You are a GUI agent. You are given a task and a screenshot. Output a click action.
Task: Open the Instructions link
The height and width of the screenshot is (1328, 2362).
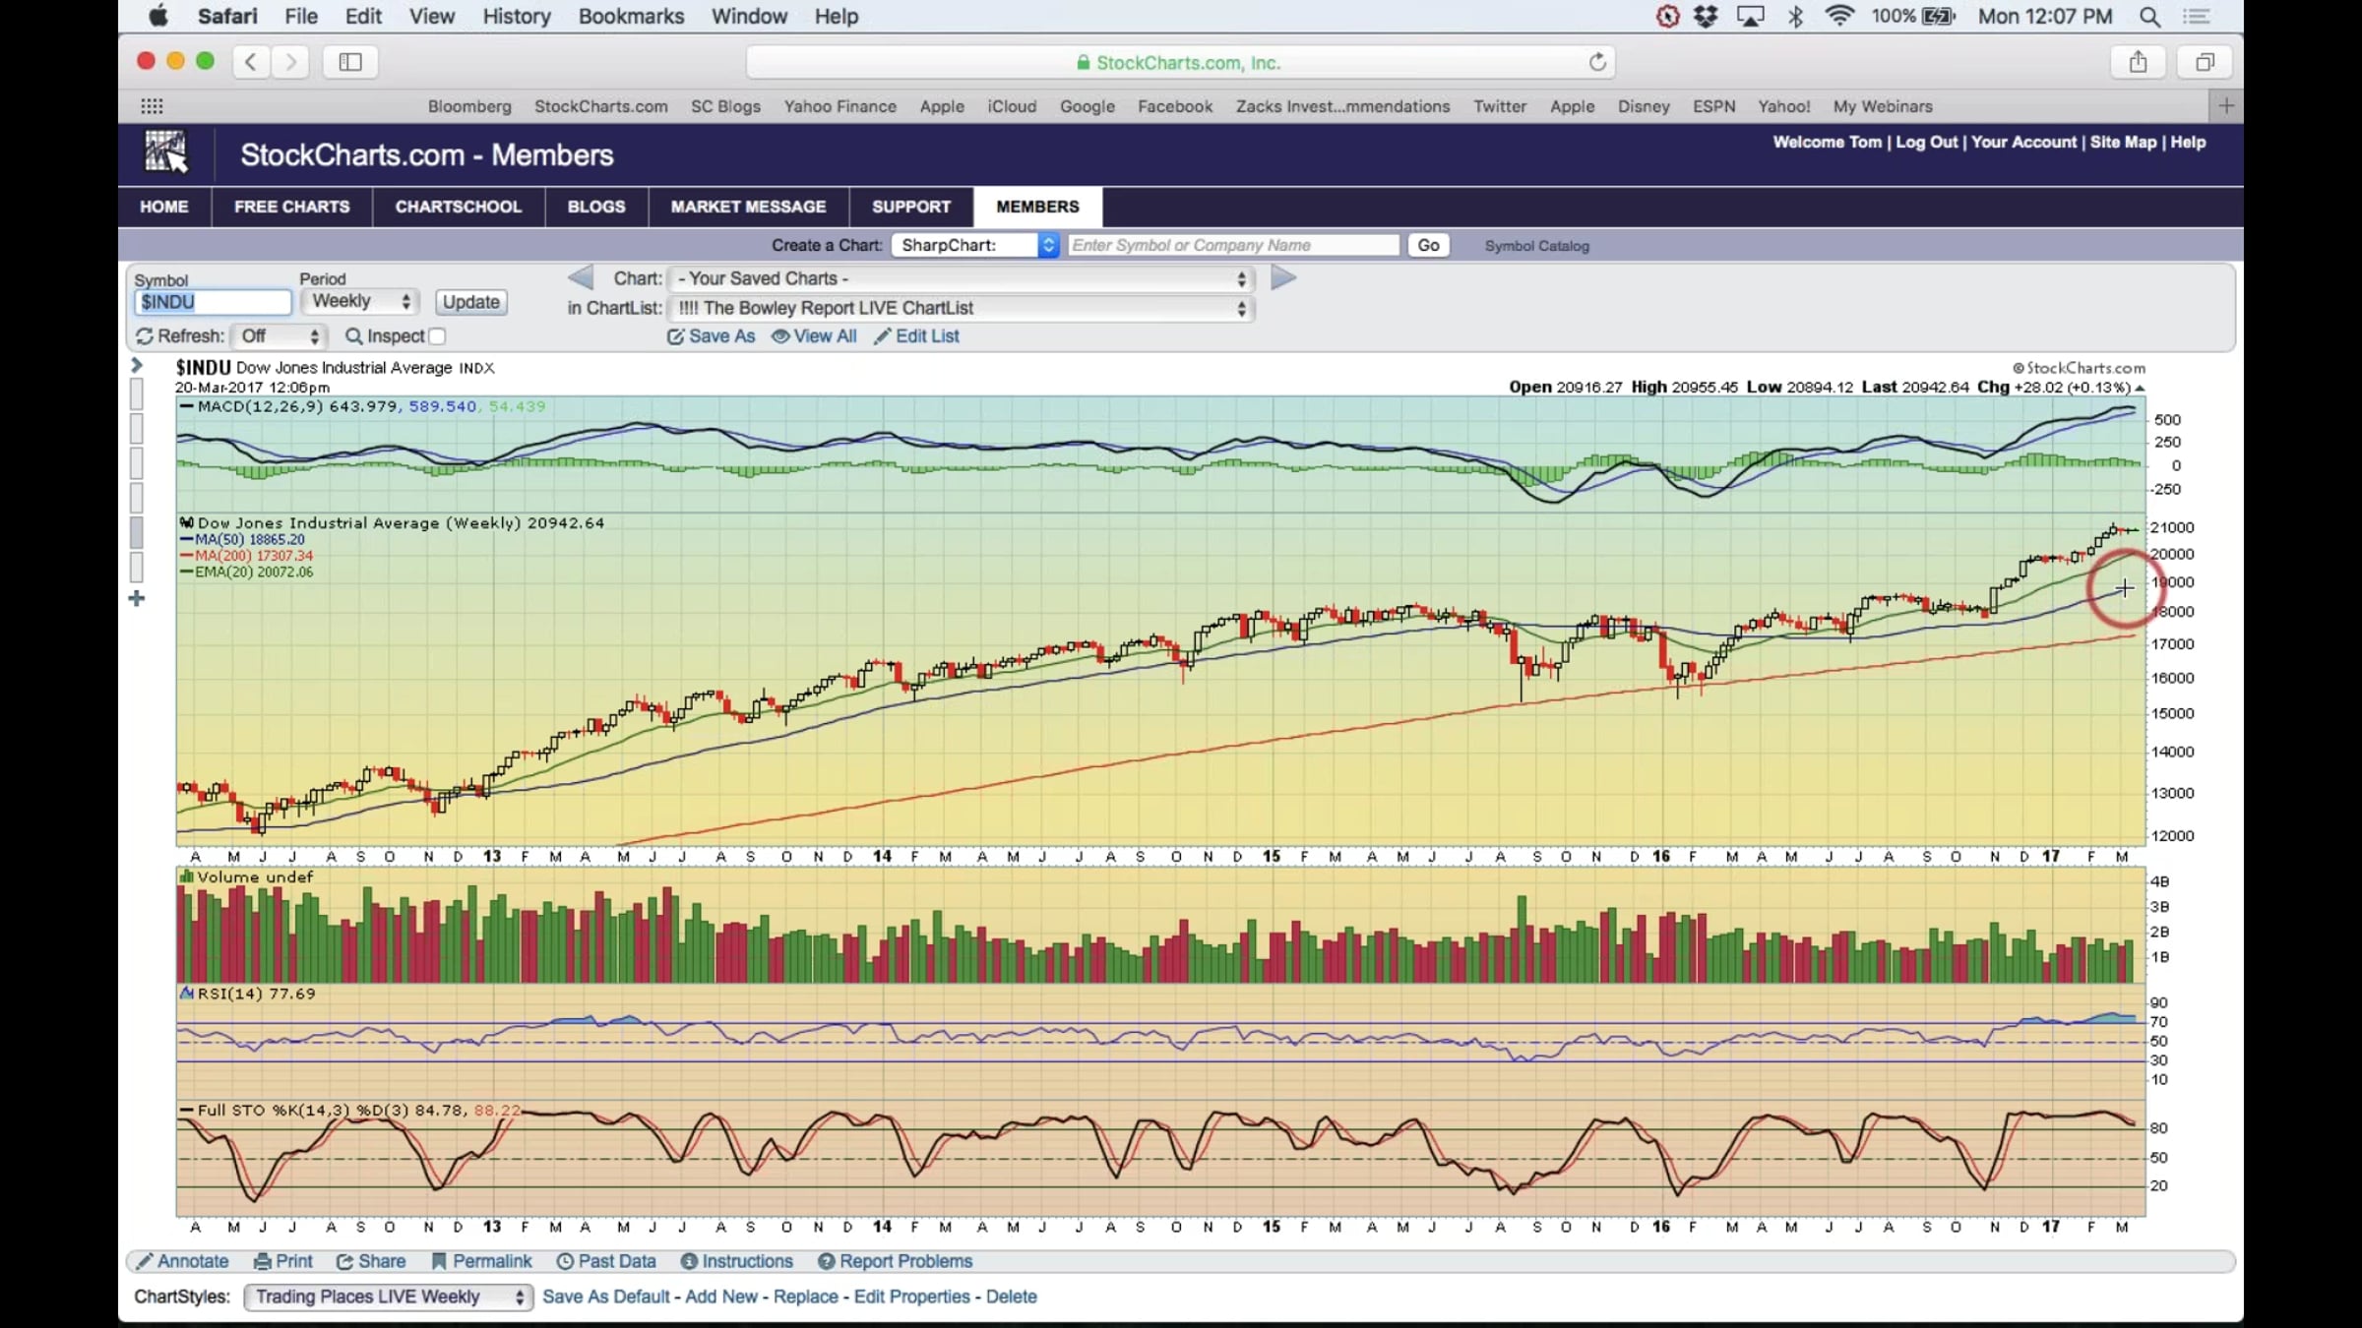(x=737, y=1261)
